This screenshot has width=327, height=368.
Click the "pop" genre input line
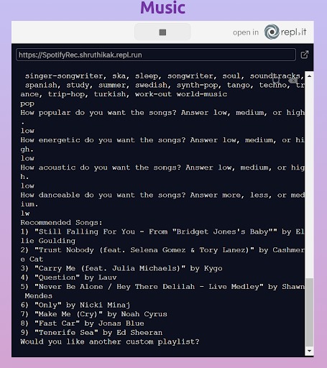coord(27,103)
